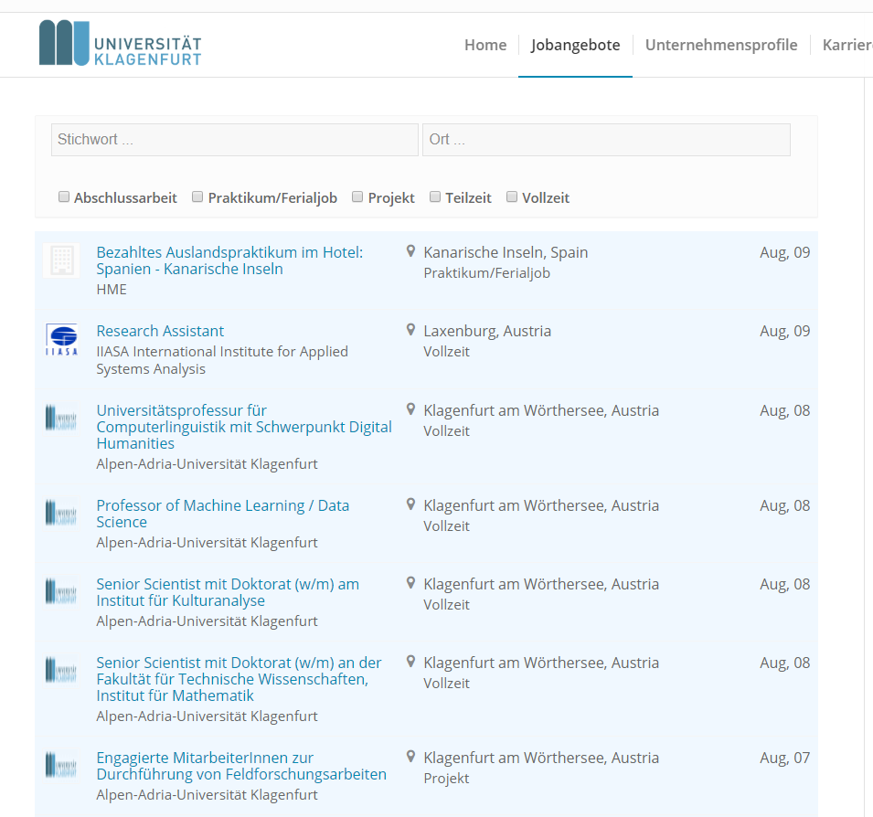Viewport: 873px width, 817px height.
Task: Tick the Teilzeit filter checkbox
Action: (x=435, y=196)
